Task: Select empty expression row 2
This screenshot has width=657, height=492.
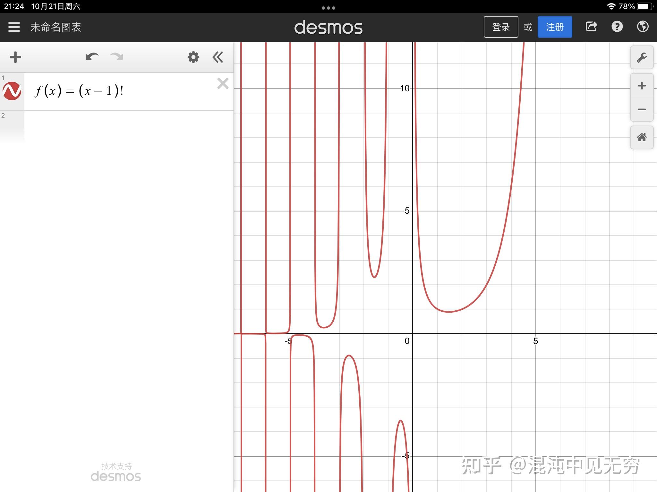Action: (x=128, y=127)
